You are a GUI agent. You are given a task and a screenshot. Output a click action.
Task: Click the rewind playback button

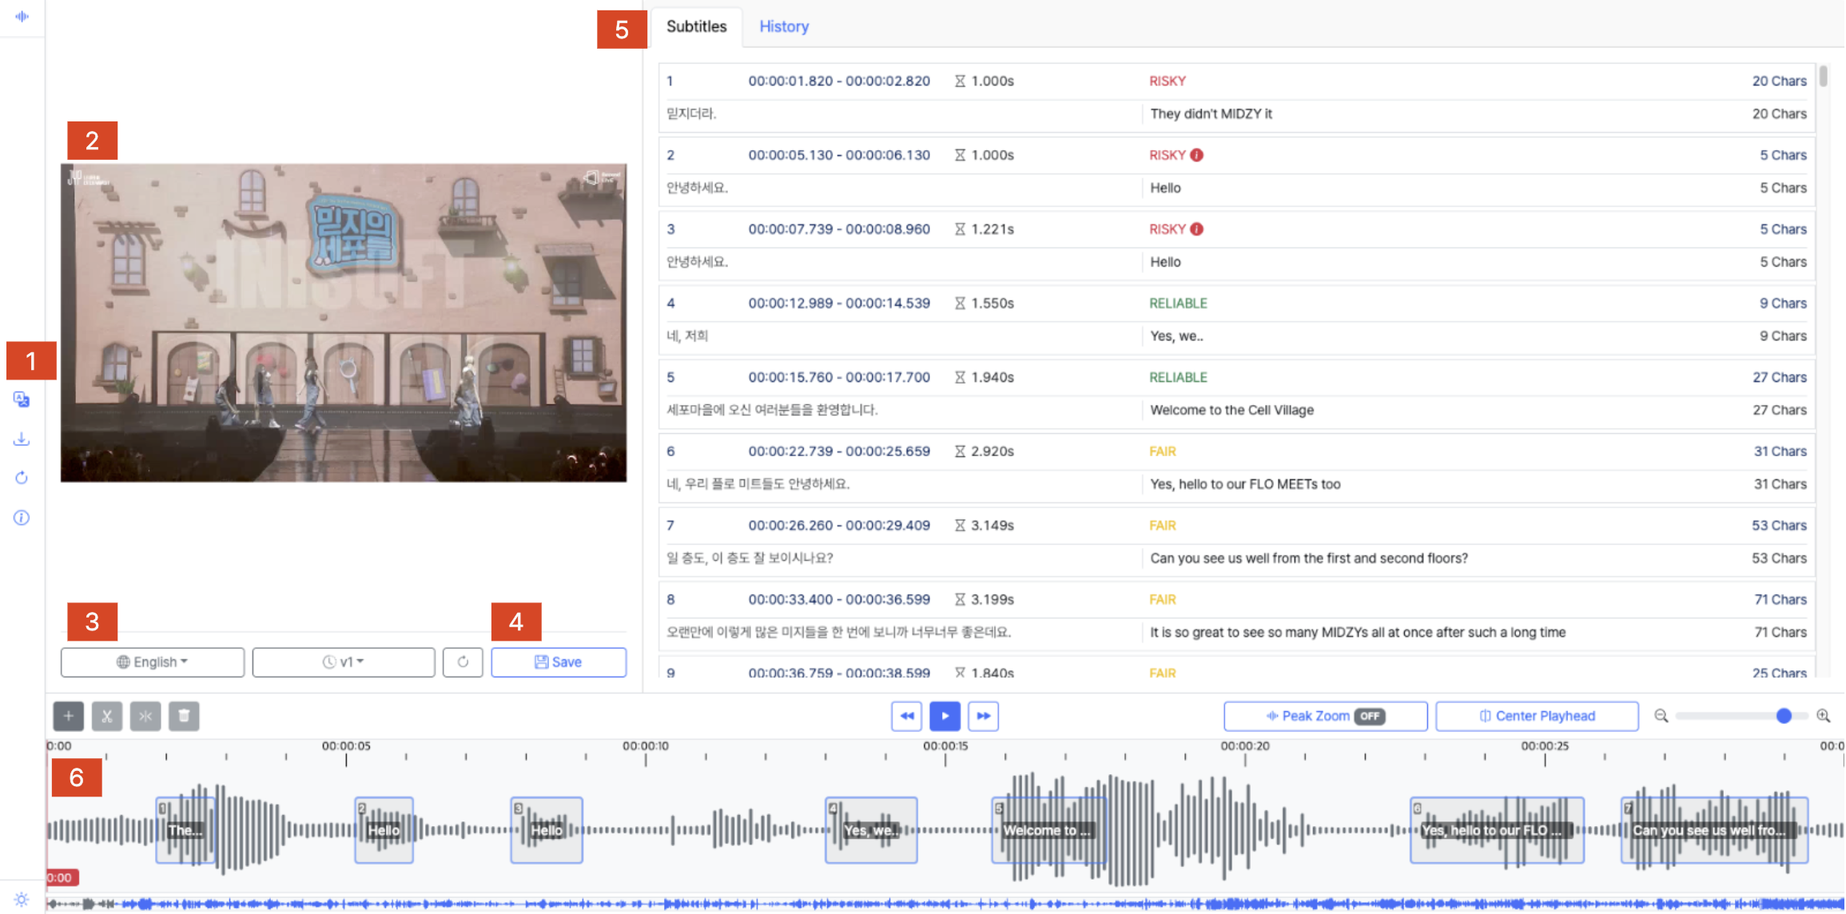(907, 716)
